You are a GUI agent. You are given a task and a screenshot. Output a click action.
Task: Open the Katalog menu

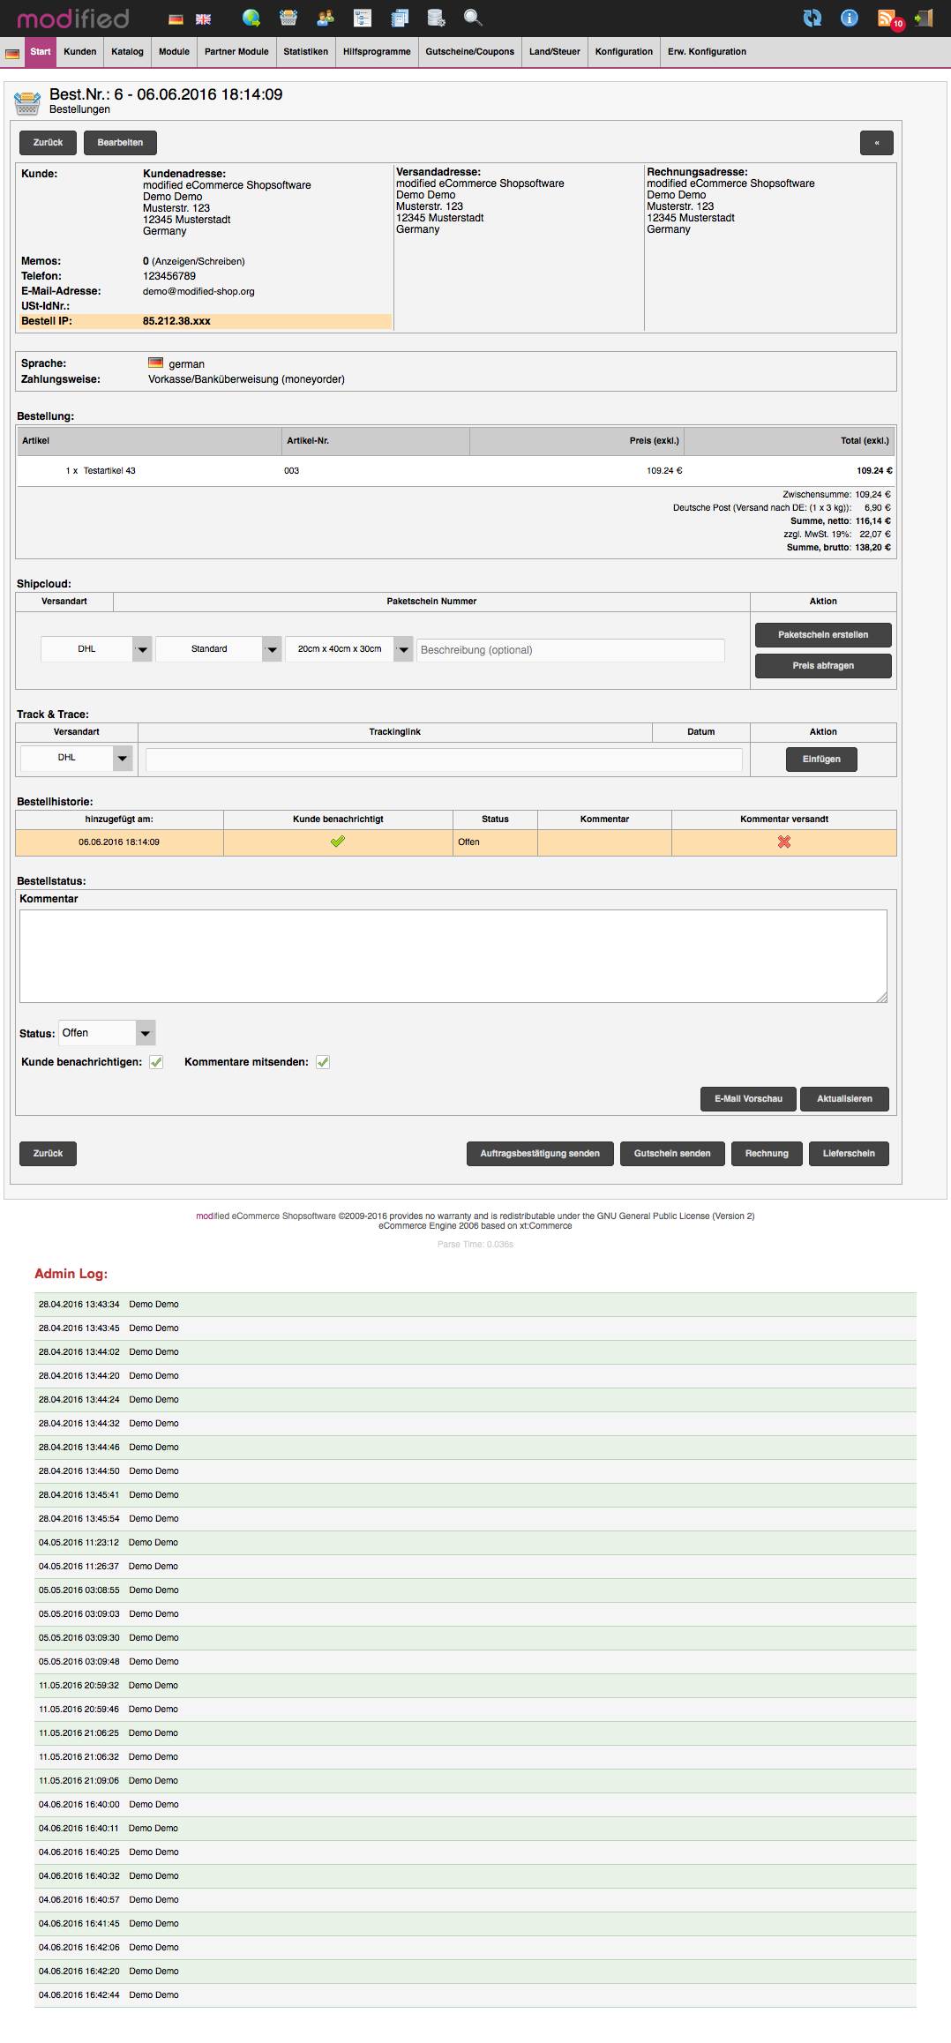127,52
